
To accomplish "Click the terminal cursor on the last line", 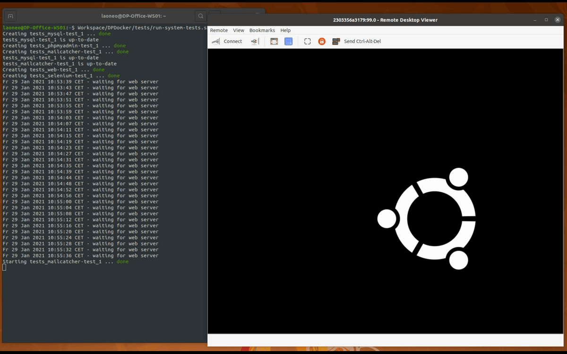I will tap(4, 267).
